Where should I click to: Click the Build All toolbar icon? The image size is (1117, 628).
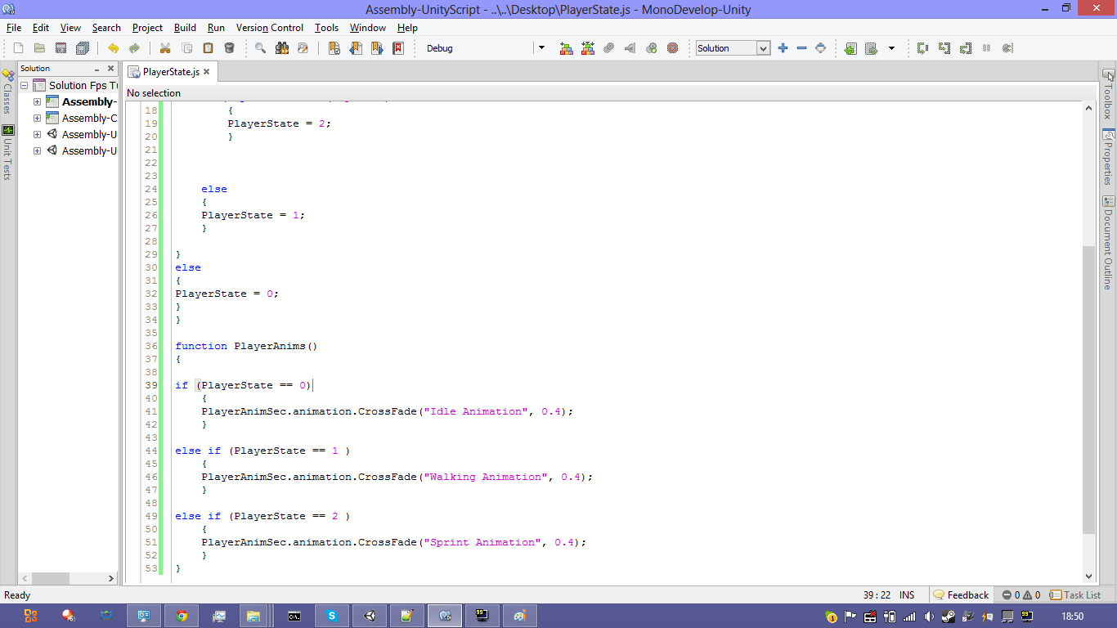point(567,48)
